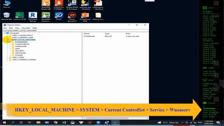Image resolution: width=224 pixels, height=126 pixels.
Task: Open the View menu in Registry Editor
Action: (17, 28)
